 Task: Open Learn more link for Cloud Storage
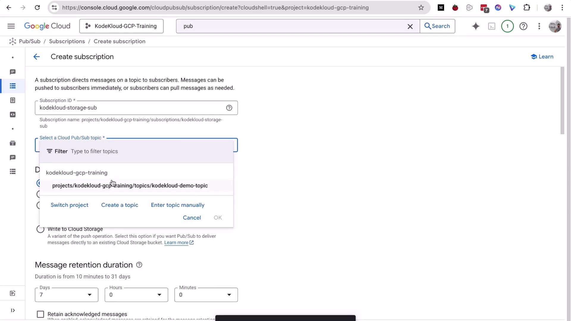click(179, 243)
